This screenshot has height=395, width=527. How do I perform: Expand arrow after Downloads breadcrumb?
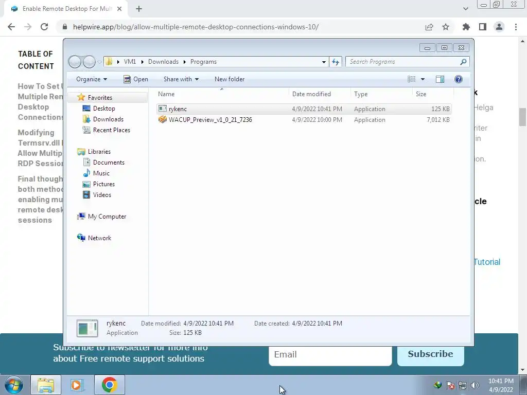[x=185, y=62]
